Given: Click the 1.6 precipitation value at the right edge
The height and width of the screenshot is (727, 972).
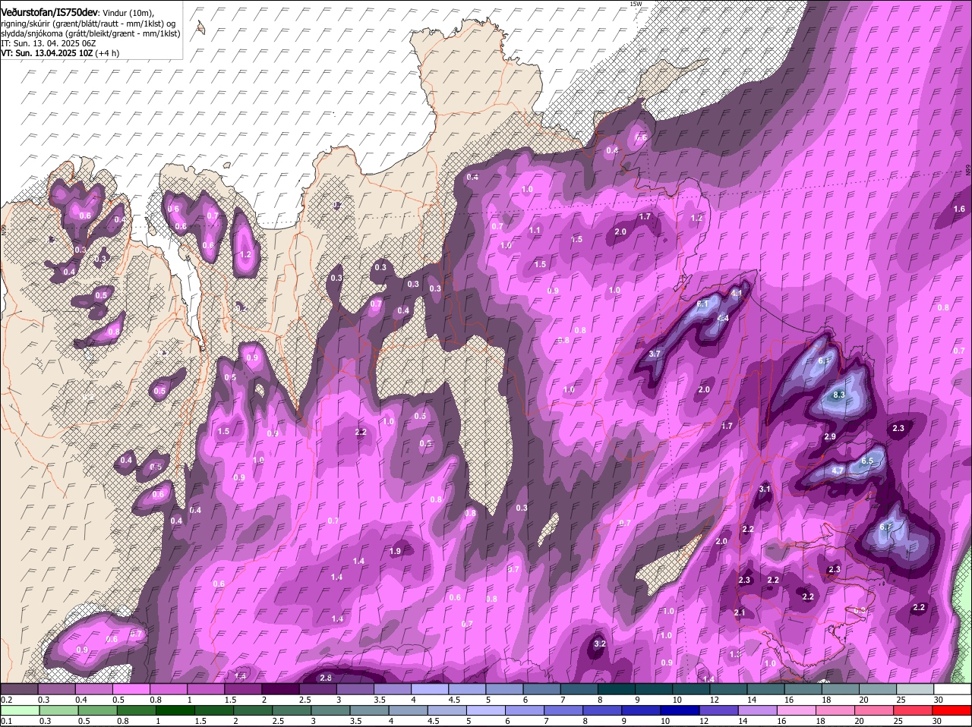Looking at the screenshot, I should click(959, 209).
